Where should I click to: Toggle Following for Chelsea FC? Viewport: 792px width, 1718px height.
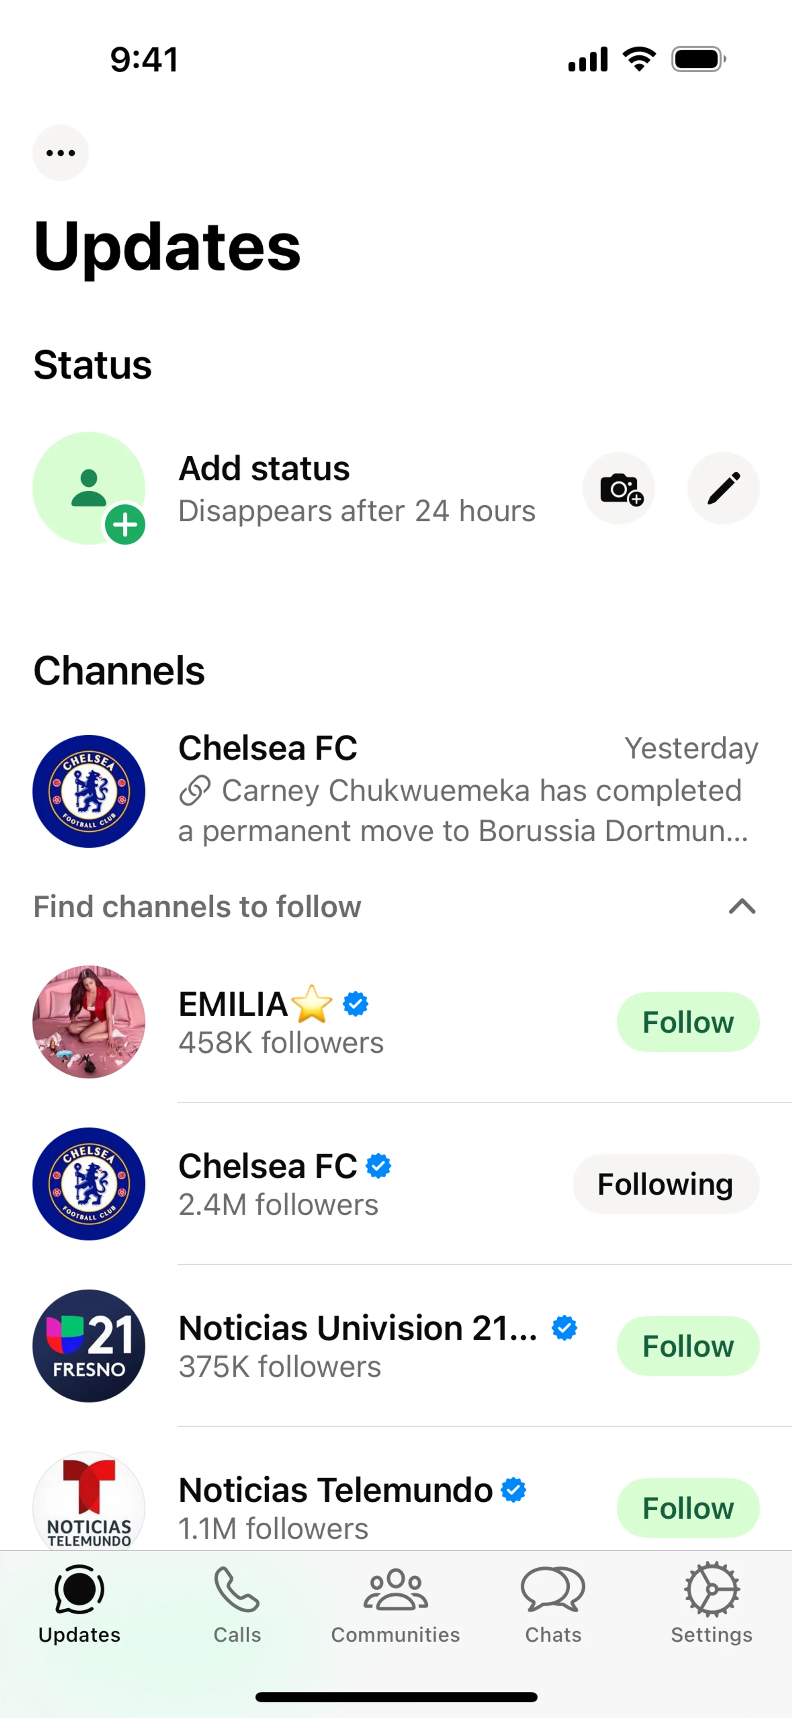(x=665, y=1184)
